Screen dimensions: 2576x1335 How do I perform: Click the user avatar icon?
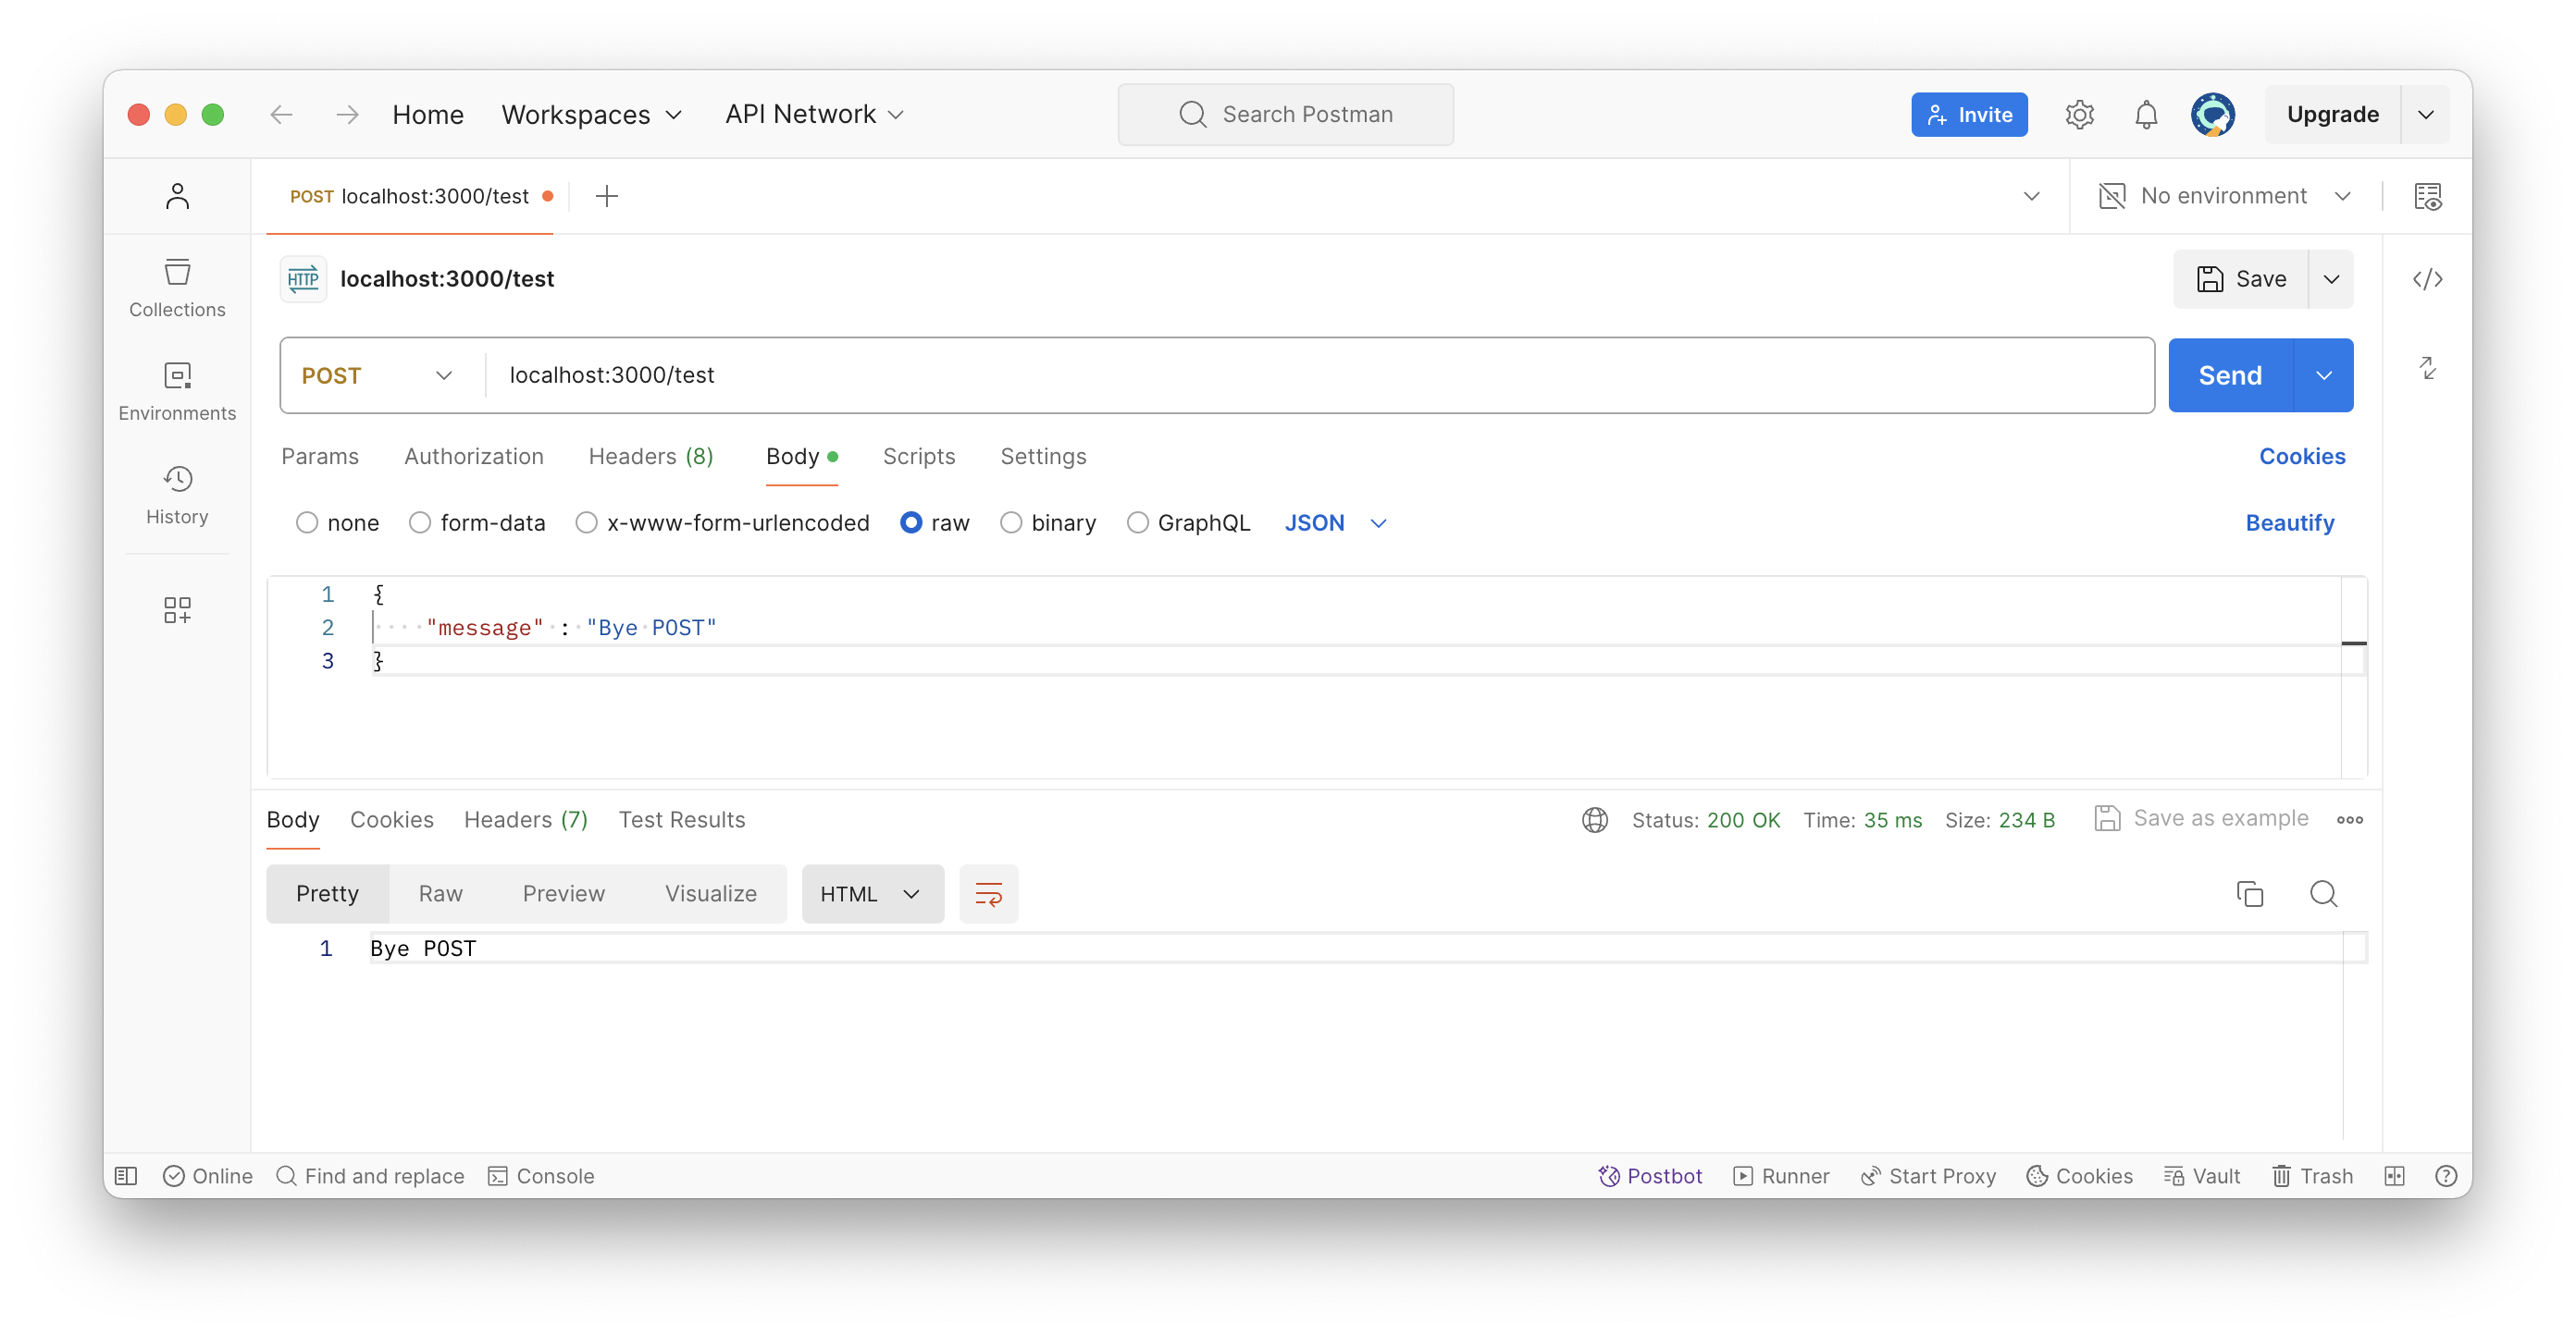[2212, 115]
